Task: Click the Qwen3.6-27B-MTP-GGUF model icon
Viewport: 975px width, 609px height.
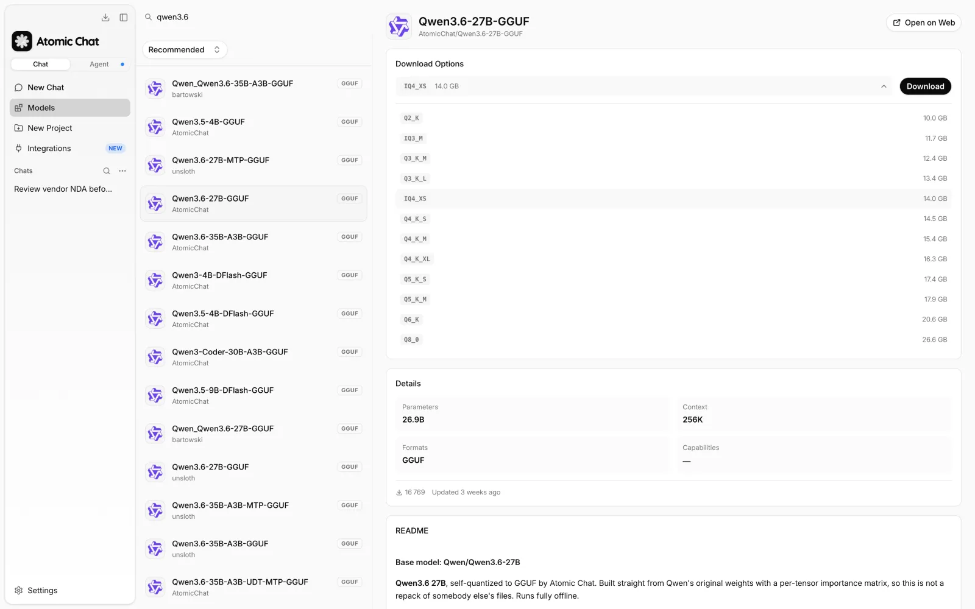Action: (x=155, y=165)
